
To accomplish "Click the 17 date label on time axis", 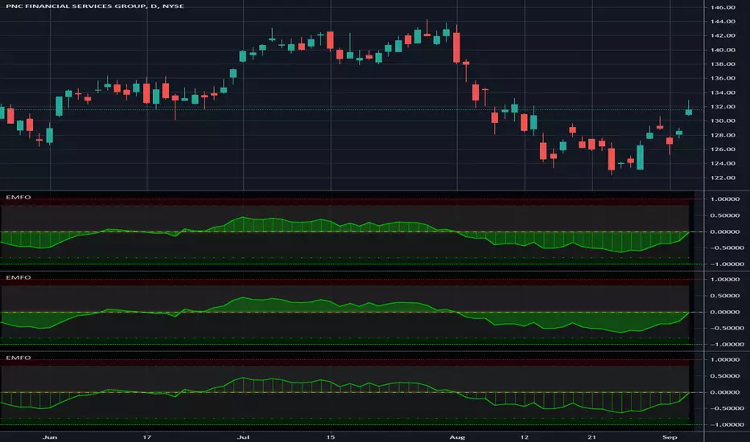I will pos(146,436).
